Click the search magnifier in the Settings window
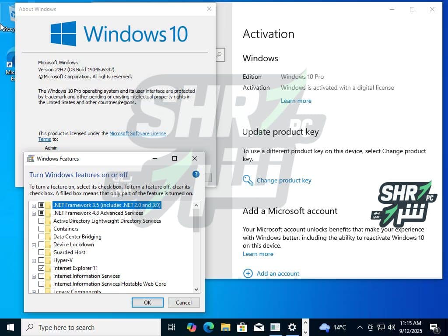 click(x=220, y=55)
